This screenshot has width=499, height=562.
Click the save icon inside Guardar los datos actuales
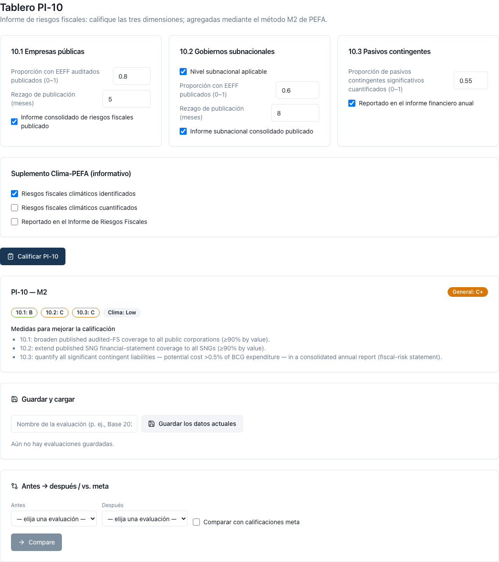[x=152, y=424]
